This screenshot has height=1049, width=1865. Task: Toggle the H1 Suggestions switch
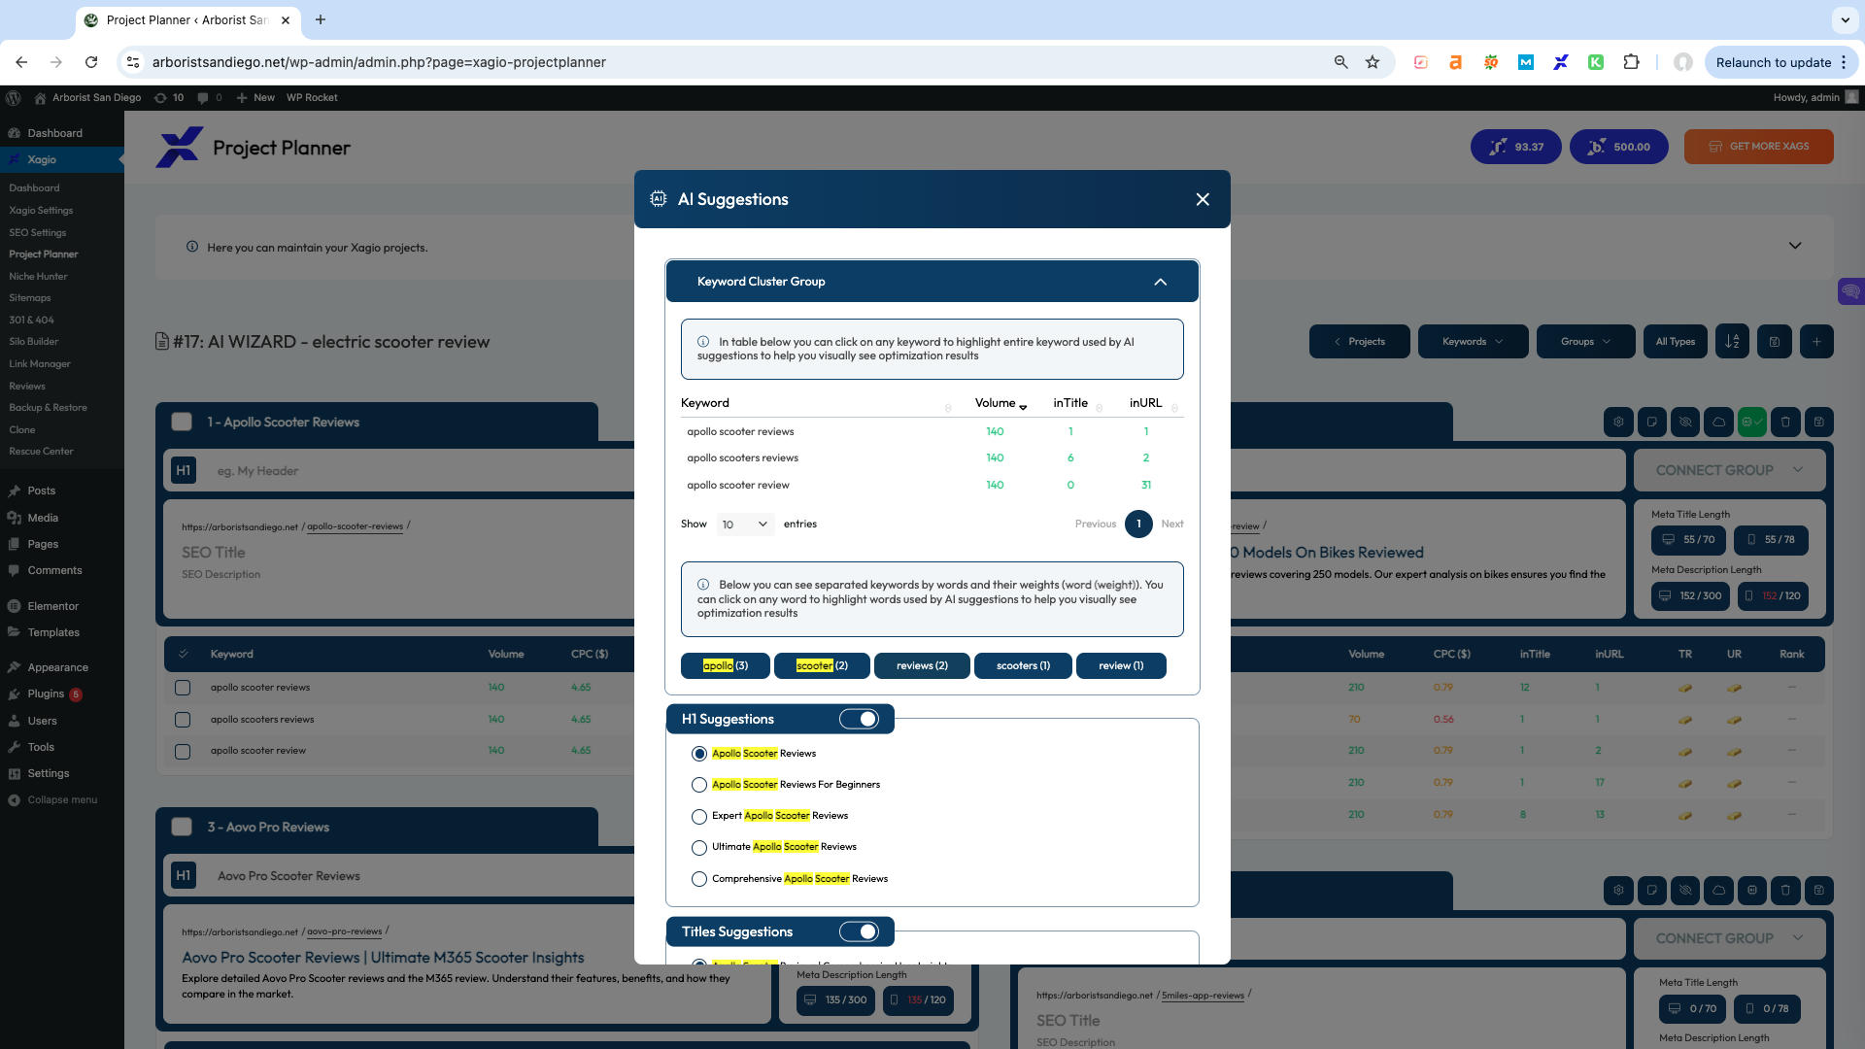click(x=859, y=719)
